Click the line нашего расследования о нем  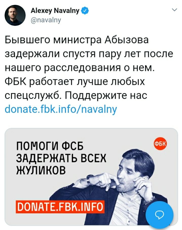(79, 68)
